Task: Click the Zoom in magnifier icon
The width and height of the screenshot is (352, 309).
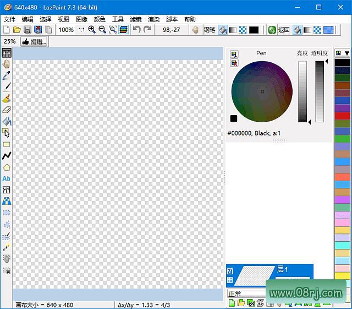Action: (x=92, y=30)
